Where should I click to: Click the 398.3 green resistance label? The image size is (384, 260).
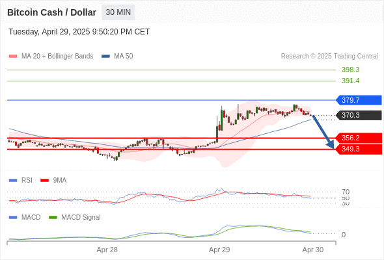click(x=350, y=70)
